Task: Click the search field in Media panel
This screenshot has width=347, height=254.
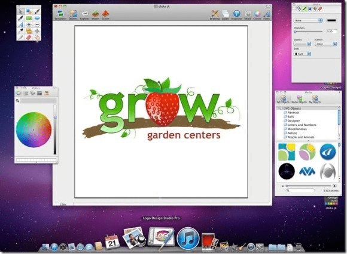Action: [x=300, y=190]
